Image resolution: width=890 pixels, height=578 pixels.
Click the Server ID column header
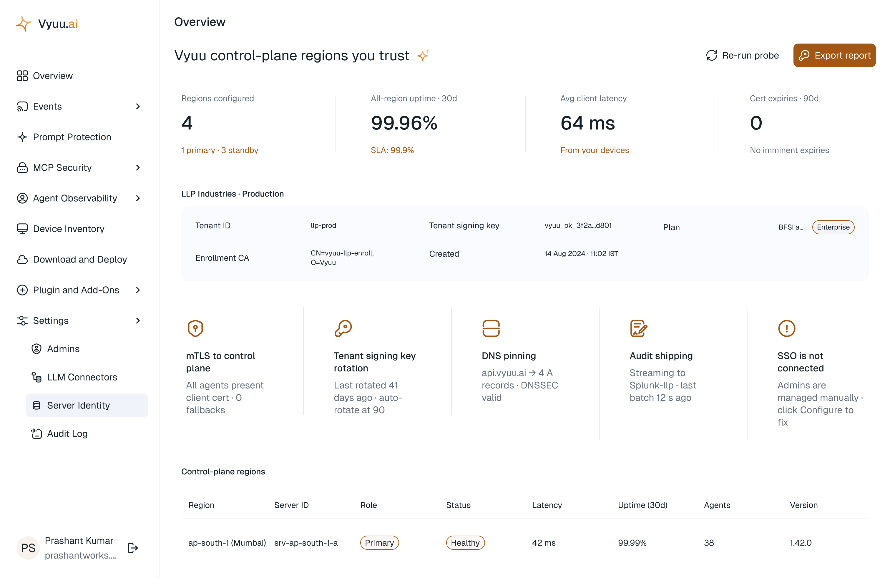click(x=291, y=506)
